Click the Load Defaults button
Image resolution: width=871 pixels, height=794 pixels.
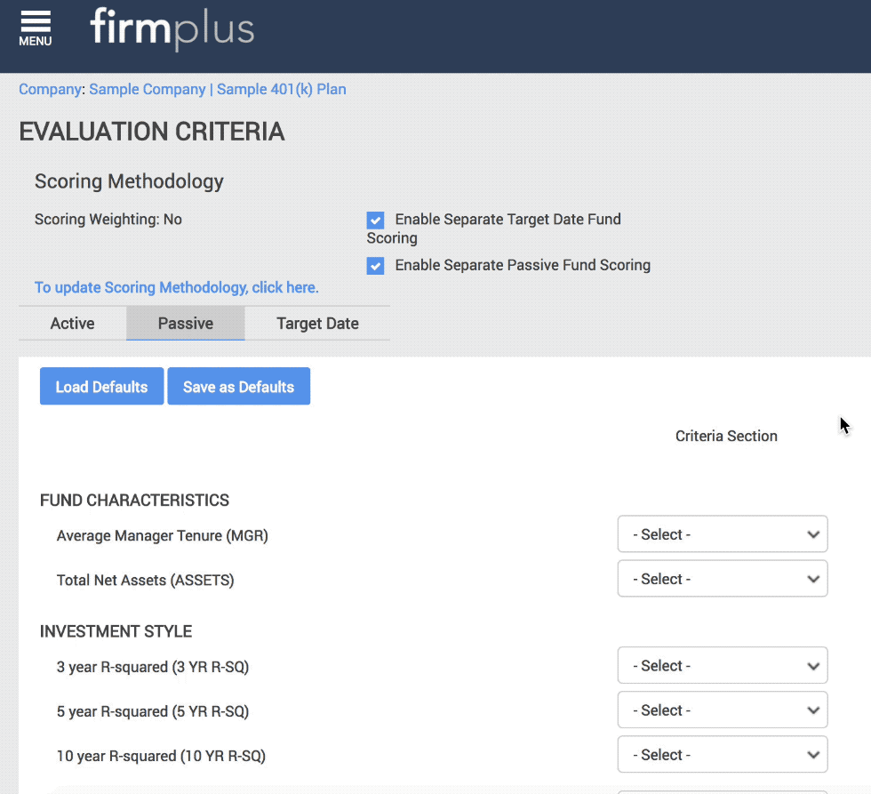tap(101, 386)
